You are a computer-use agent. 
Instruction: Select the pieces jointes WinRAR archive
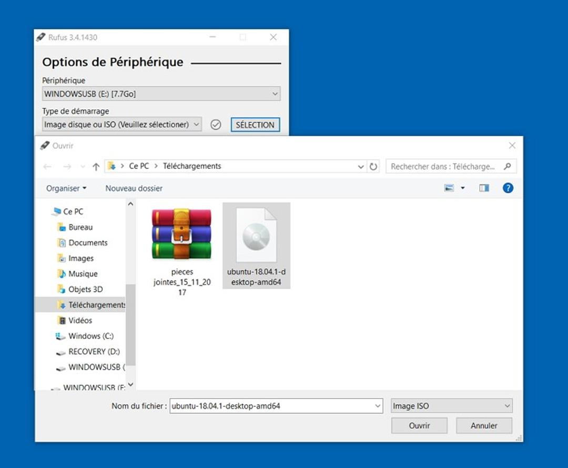(x=181, y=250)
